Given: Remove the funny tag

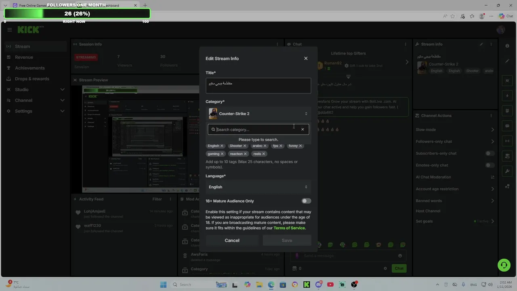Looking at the screenshot, I should (301, 146).
